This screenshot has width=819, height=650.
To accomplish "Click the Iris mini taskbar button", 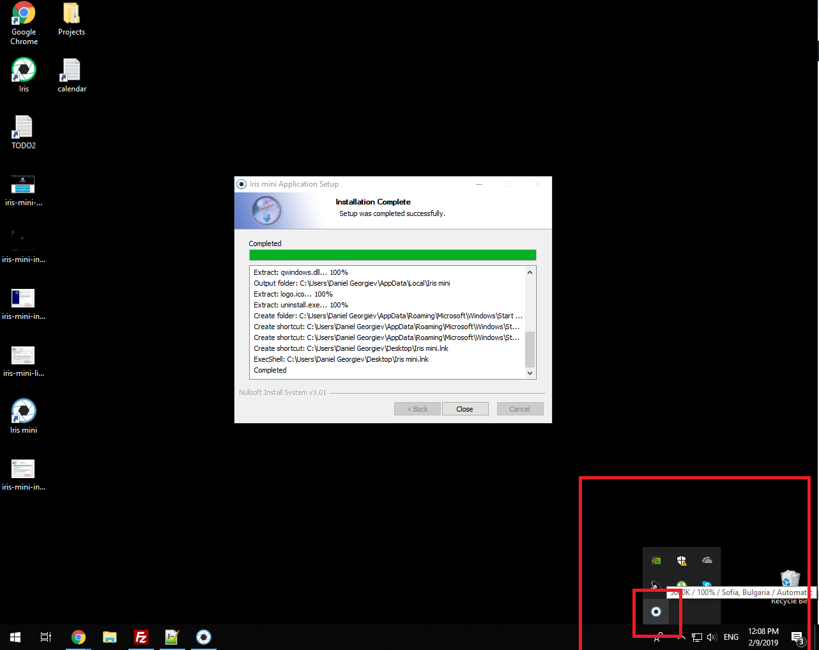I will pyautogui.click(x=204, y=637).
